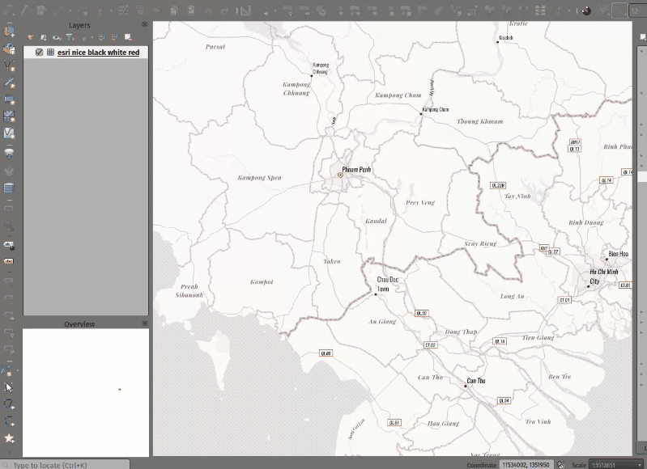Uncheck the esri nice black white red layer

(39, 53)
